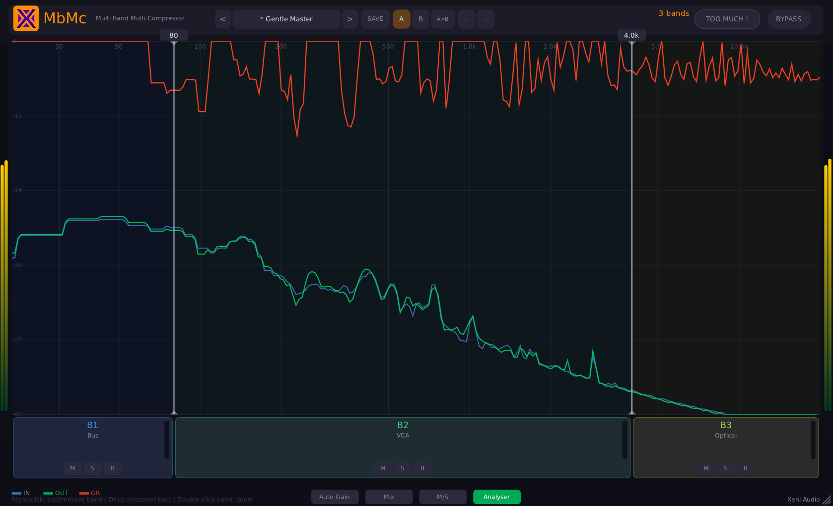Viewport: 833px width, 506px height.
Task: Solo band B3 Optical
Action: coord(725,468)
